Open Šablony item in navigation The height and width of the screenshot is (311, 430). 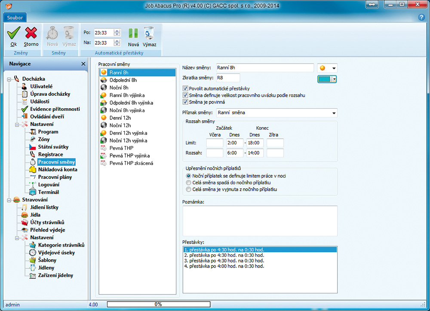coord(47,260)
